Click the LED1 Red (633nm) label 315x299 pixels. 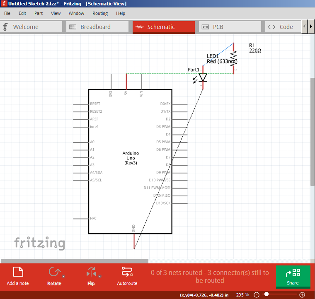click(222, 59)
